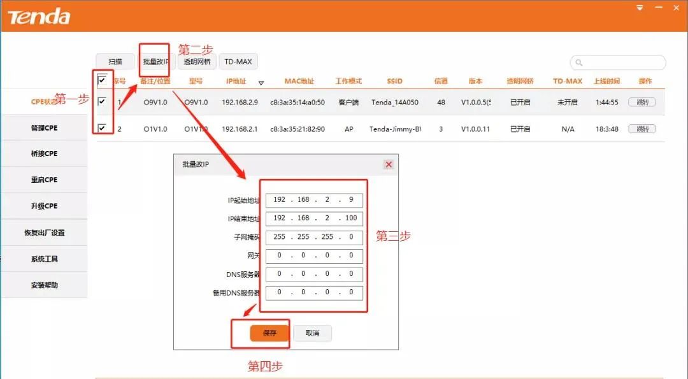Click the IP起始地址 input field
This screenshot has width=688, height=379.
pyautogui.click(x=313, y=199)
